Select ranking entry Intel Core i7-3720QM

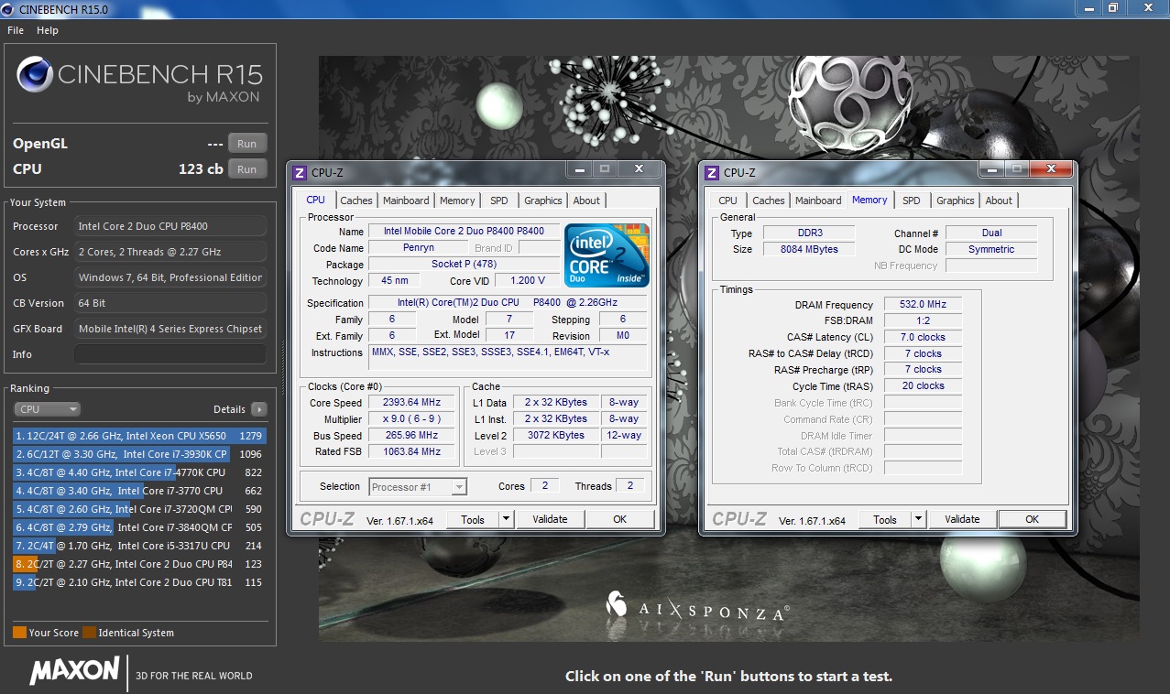140,509
